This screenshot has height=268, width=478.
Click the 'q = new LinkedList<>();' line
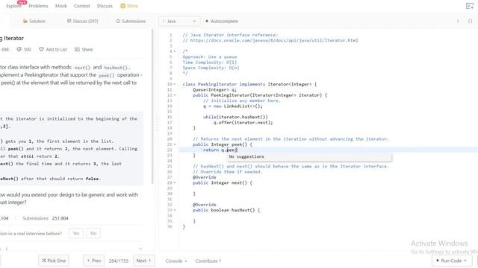tap(232, 106)
